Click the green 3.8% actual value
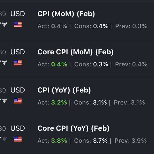The height and width of the screenshot is (154, 154). pos(59,141)
